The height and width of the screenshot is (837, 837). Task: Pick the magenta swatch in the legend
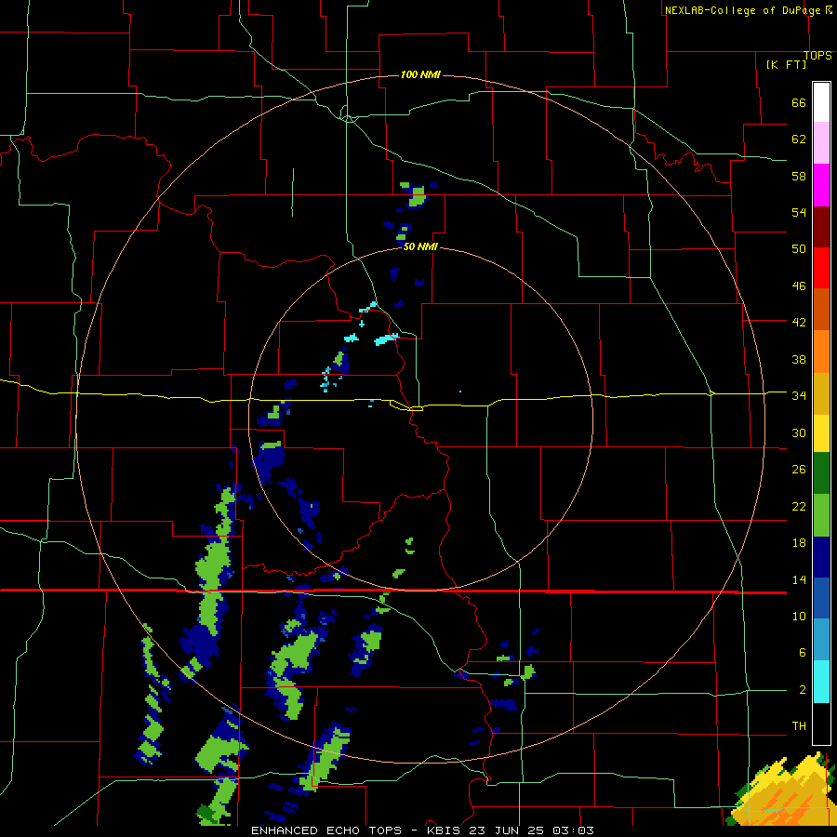coord(821,185)
